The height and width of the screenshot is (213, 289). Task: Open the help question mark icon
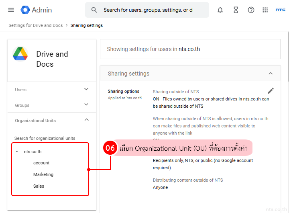(x=251, y=10)
